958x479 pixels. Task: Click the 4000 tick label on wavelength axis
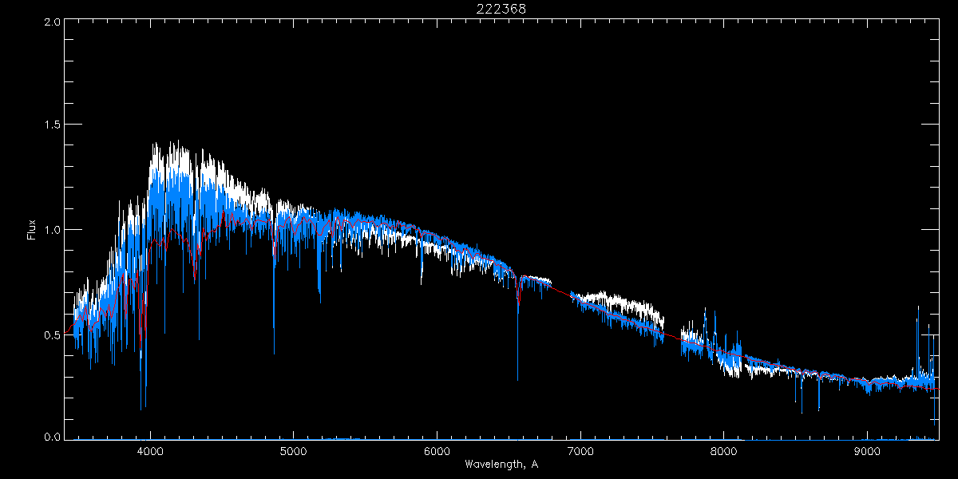click(x=150, y=451)
